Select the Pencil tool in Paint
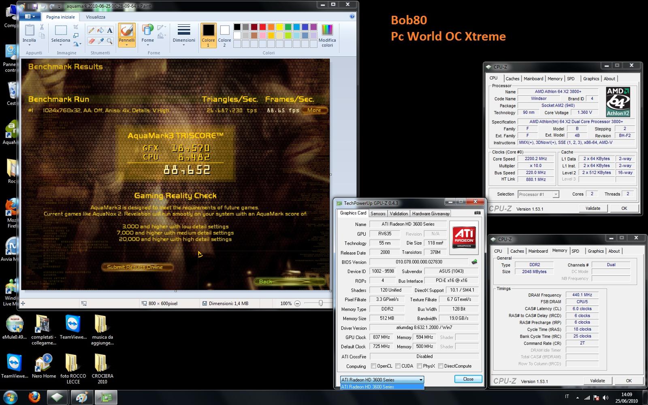 [x=92, y=30]
